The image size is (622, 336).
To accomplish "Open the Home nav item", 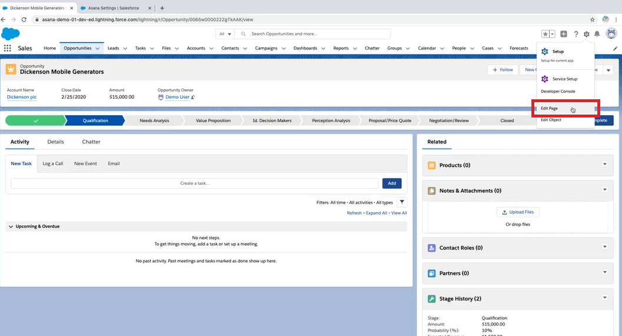I will coord(49,48).
